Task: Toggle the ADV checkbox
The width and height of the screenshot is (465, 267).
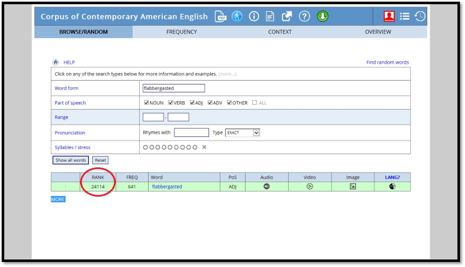Action: click(x=210, y=103)
